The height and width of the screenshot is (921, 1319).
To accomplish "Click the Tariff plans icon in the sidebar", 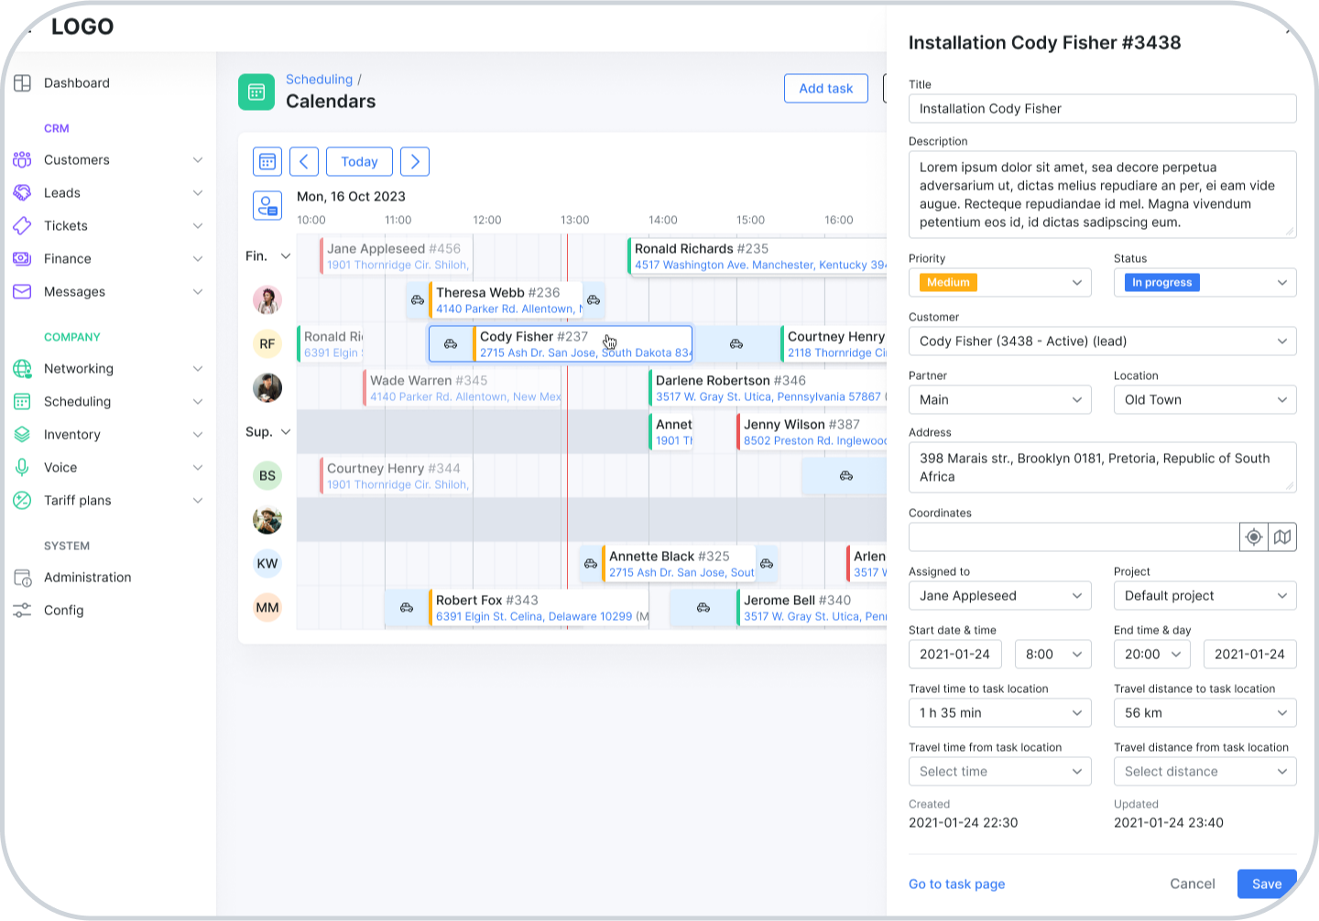I will tap(22, 500).
